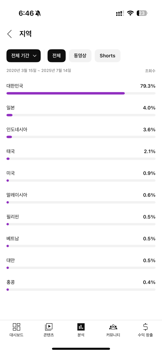The height and width of the screenshot is (353, 162).
Task: Tap the silent mode bell icon
Action: point(38,13)
